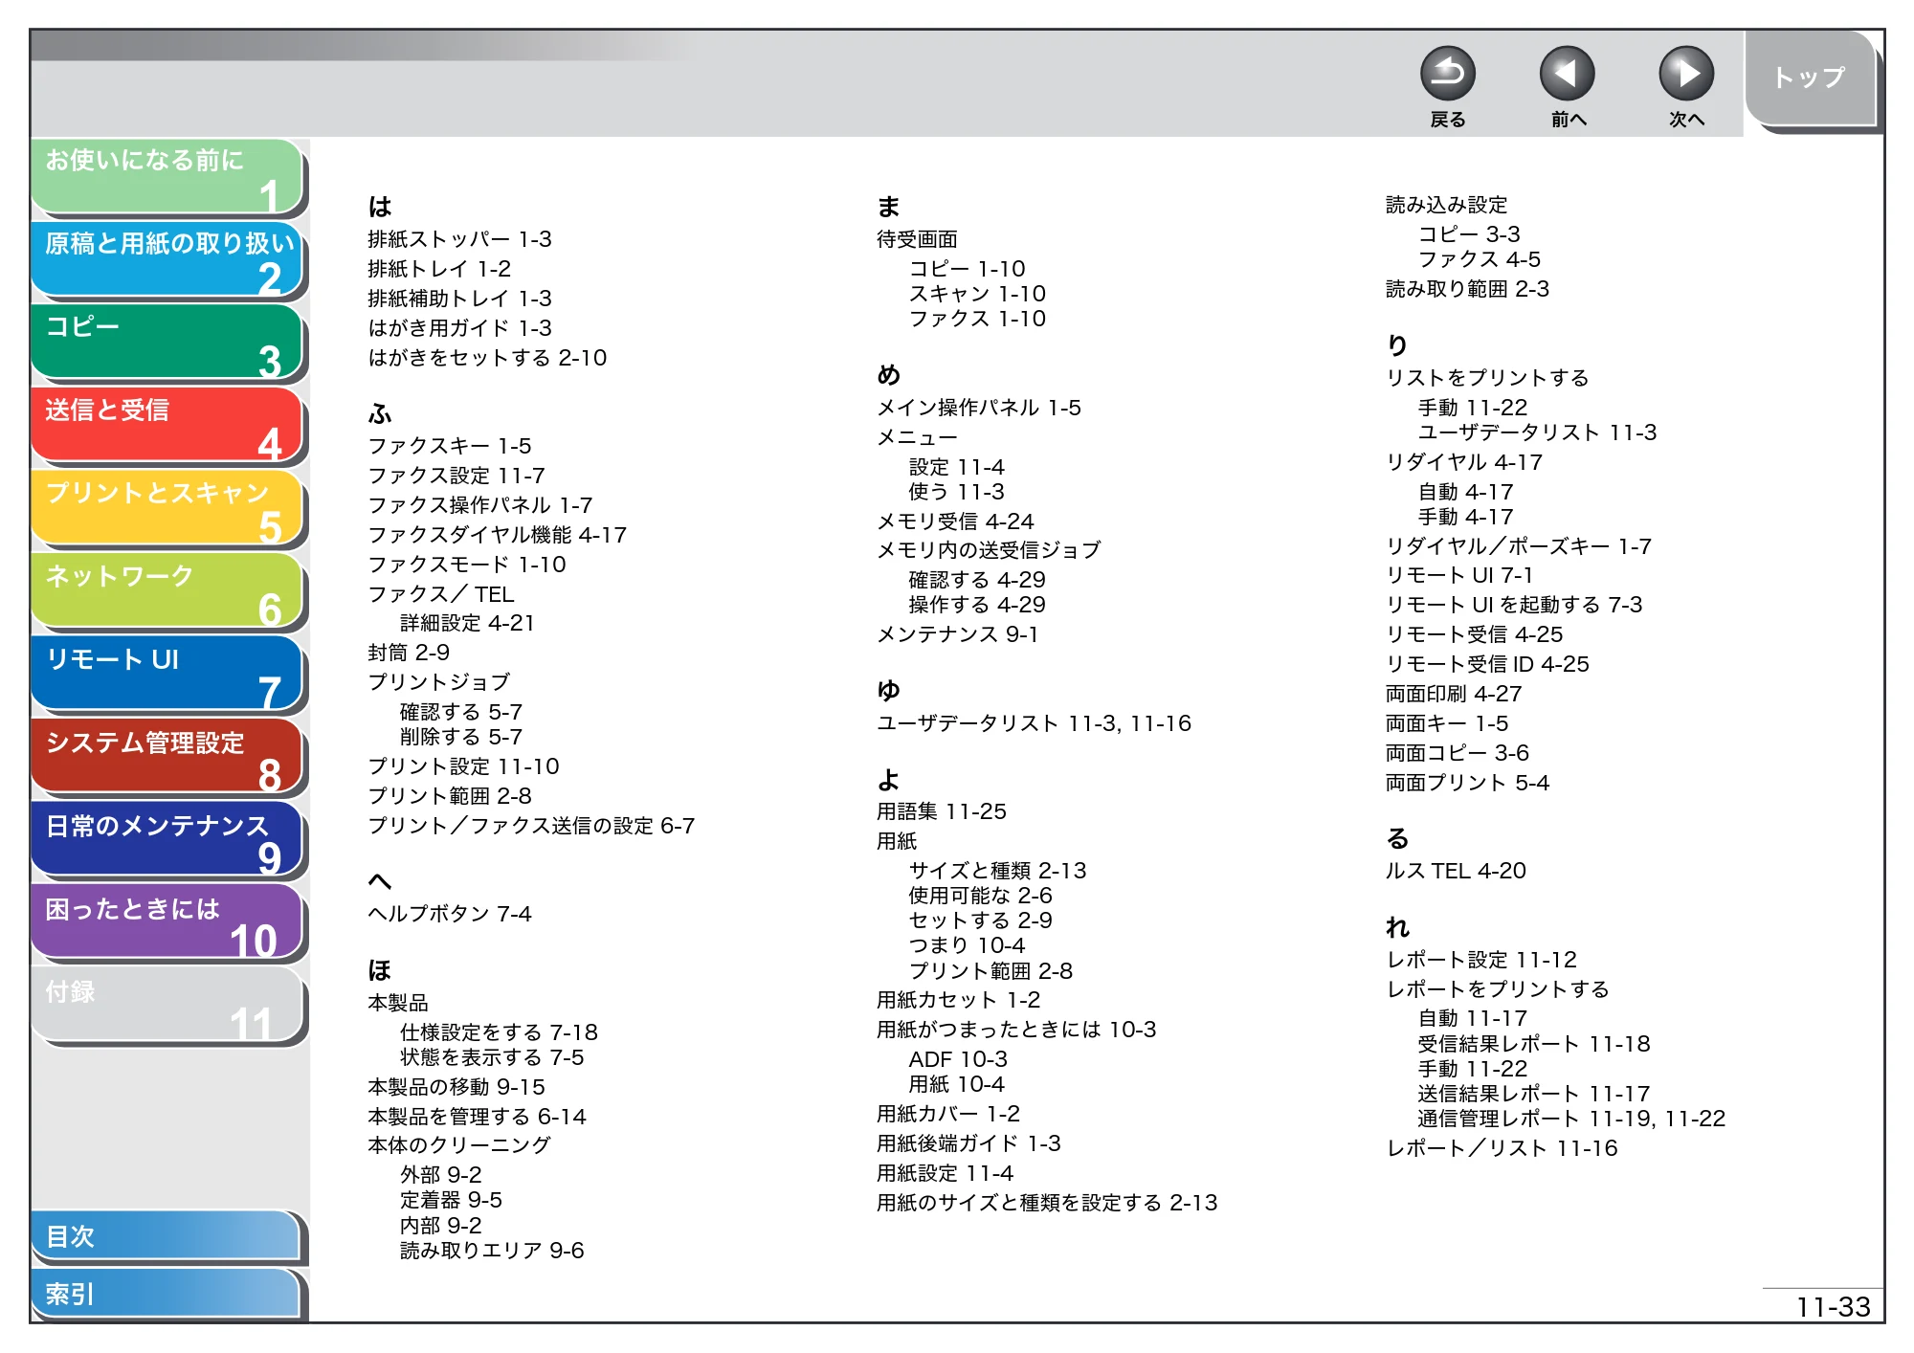Jump to プリントとスキャン chapter 5

click(x=167, y=509)
